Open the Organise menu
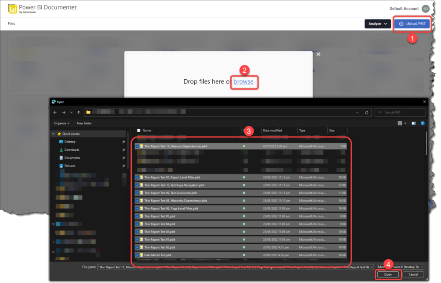 tap(62, 123)
